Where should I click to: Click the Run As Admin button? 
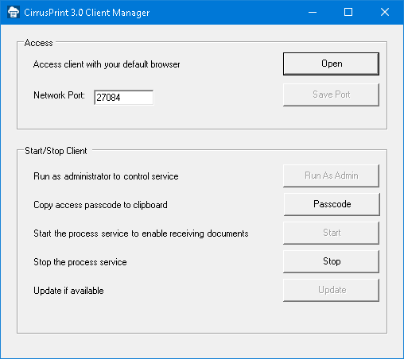click(331, 176)
